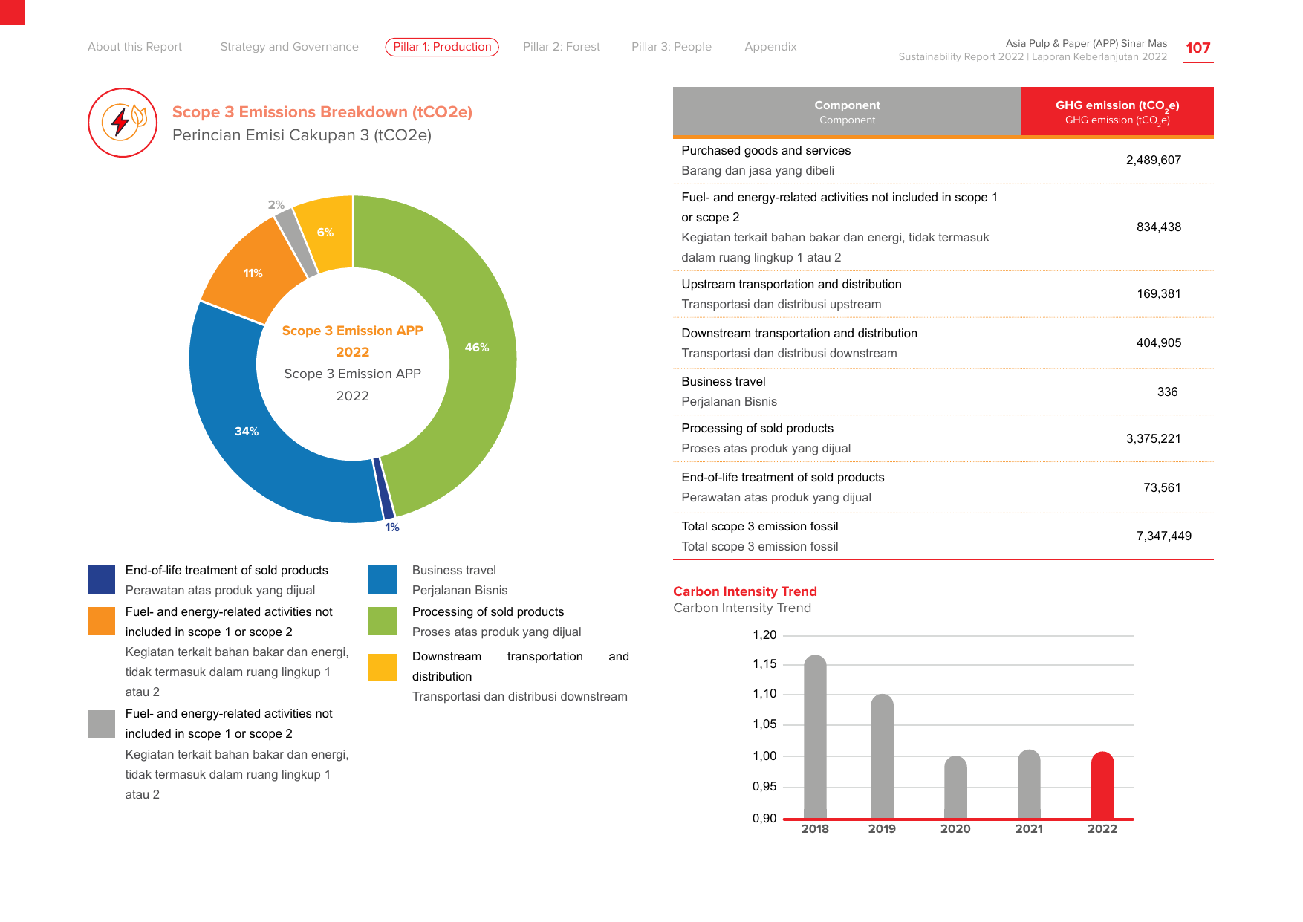Screen dimensions: 1303x922
Task: Select the yellow 6% donut segment
Action: (x=327, y=232)
